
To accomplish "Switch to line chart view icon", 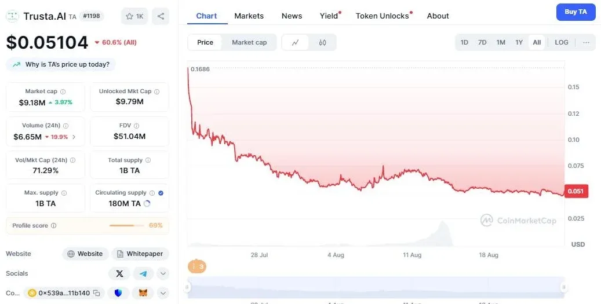I will tap(296, 42).
